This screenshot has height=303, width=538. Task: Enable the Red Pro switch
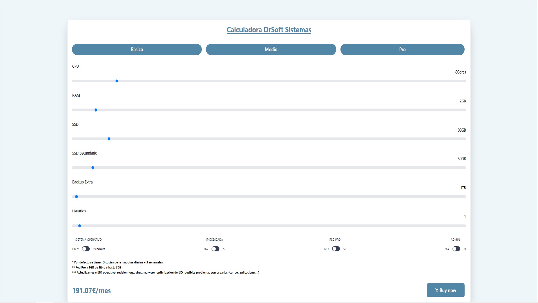click(x=336, y=249)
